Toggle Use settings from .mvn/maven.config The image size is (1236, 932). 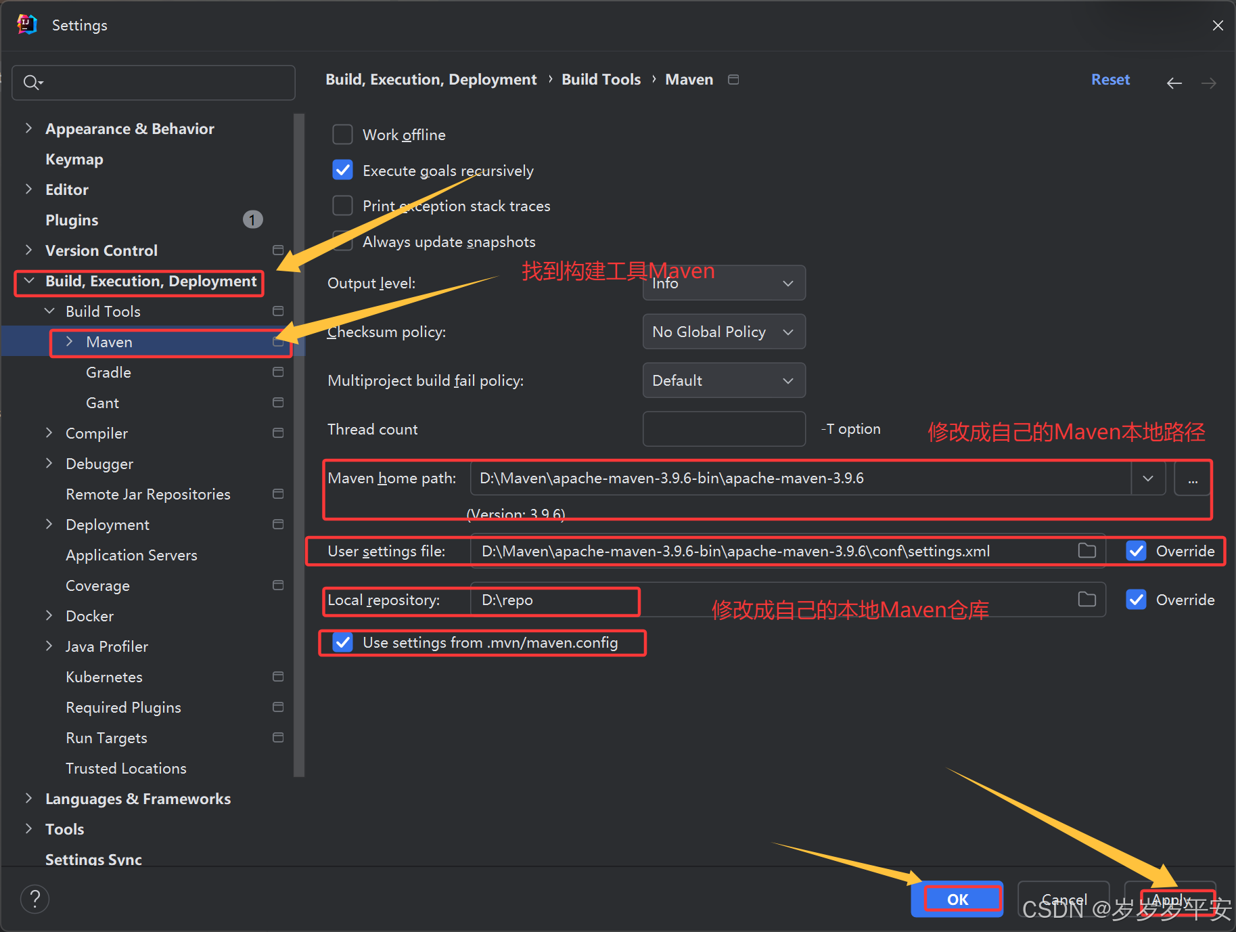(342, 642)
